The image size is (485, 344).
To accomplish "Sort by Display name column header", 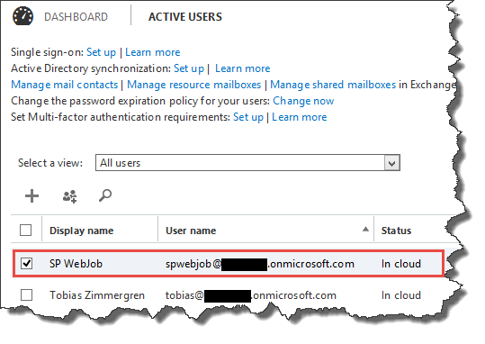I will coord(82,231).
